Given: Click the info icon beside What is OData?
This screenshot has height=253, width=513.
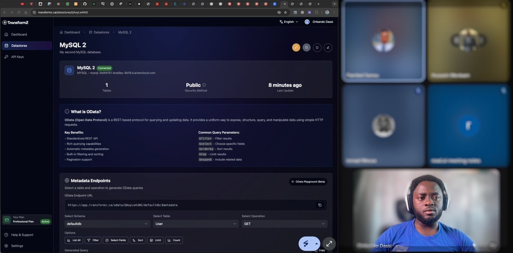Looking at the screenshot, I should click(67, 112).
